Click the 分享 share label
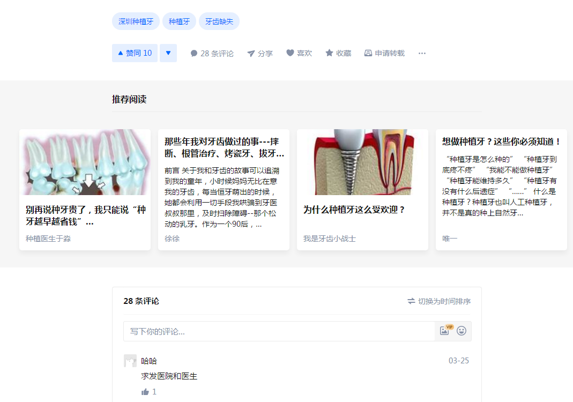This screenshot has width=573, height=402. (x=265, y=54)
